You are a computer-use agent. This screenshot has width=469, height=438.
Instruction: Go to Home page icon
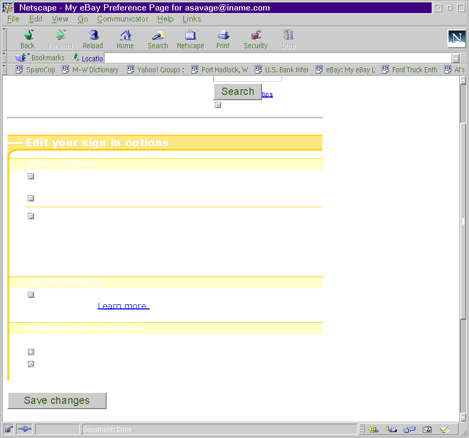(125, 39)
